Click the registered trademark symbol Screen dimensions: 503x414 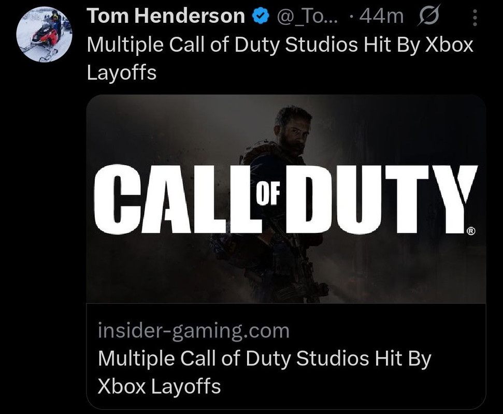[470, 231]
